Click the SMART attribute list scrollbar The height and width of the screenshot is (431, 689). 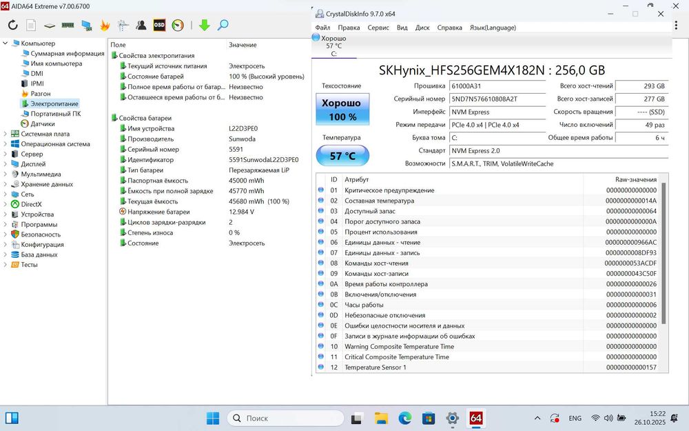[x=664, y=254]
